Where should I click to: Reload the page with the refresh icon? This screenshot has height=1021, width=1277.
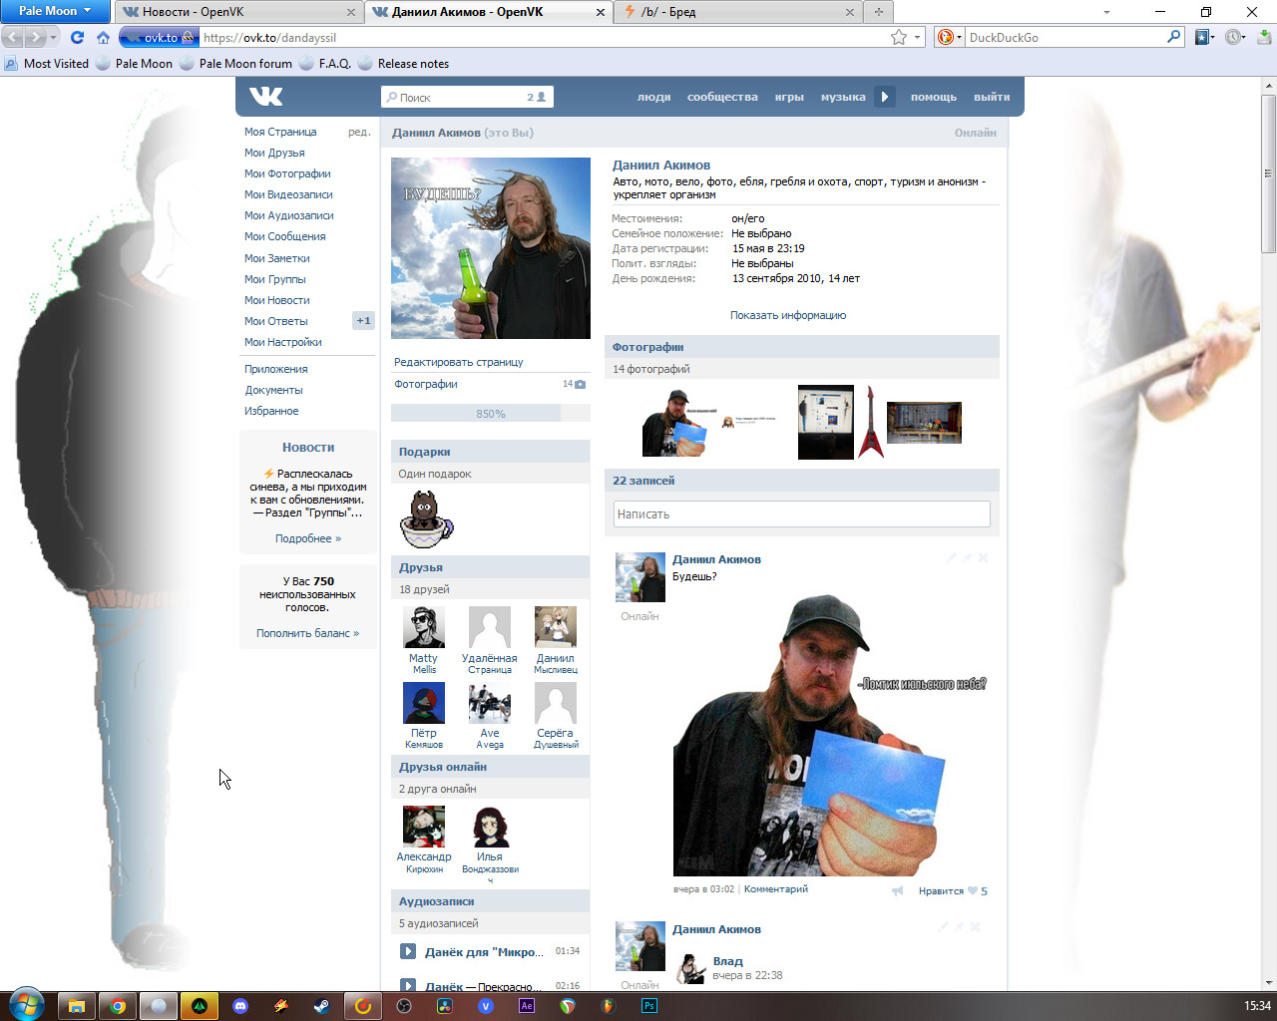click(77, 37)
